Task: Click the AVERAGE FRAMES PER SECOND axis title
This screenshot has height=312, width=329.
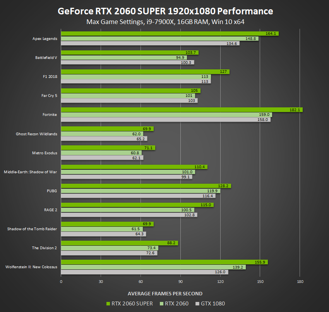Action: coord(164,293)
